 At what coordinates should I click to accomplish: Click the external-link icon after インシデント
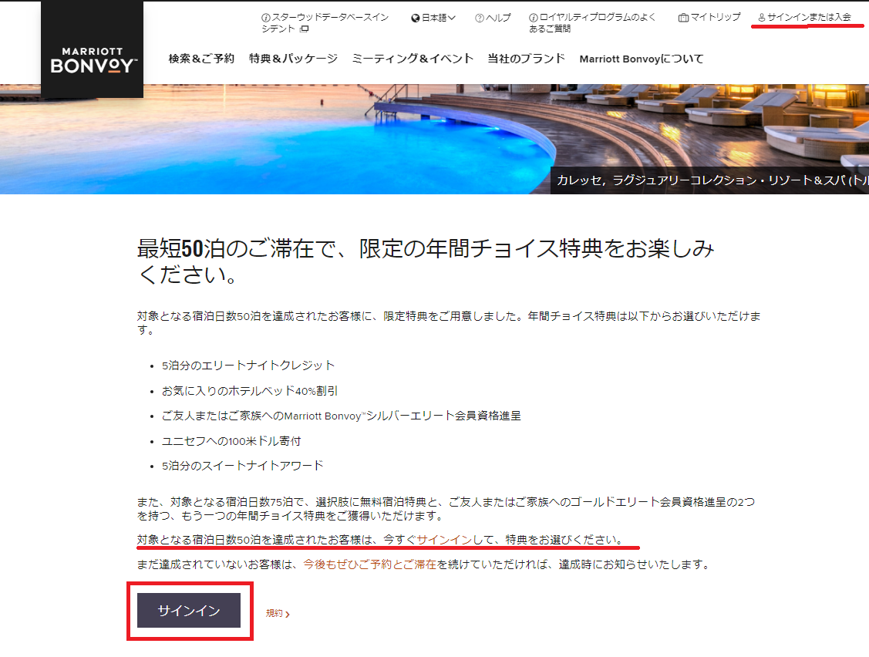(x=304, y=29)
